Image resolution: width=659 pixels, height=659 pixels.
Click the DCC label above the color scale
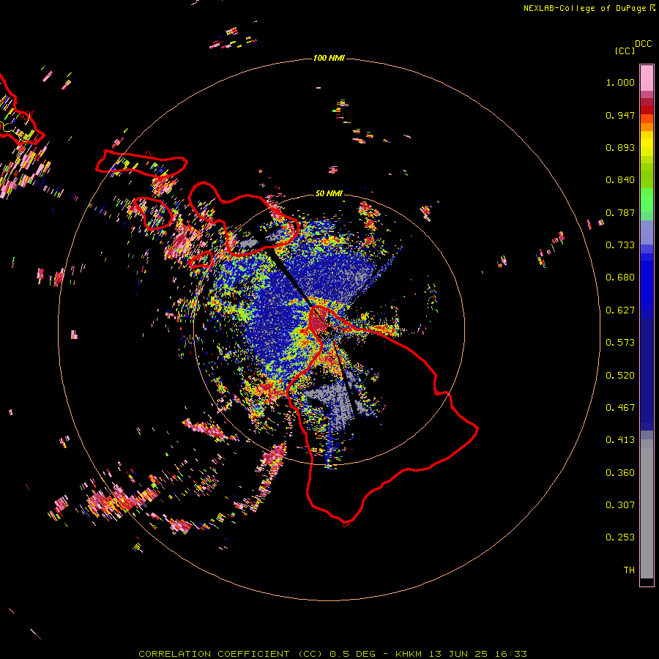tap(643, 44)
